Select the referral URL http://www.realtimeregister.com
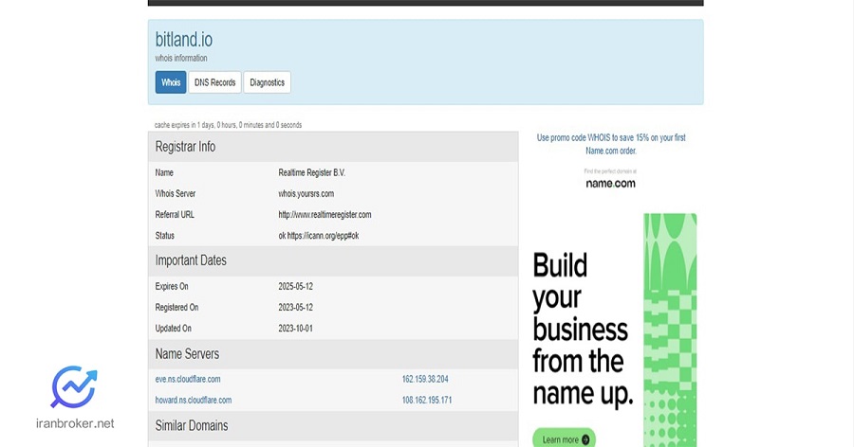The height and width of the screenshot is (447, 854). pyautogui.click(x=325, y=214)
